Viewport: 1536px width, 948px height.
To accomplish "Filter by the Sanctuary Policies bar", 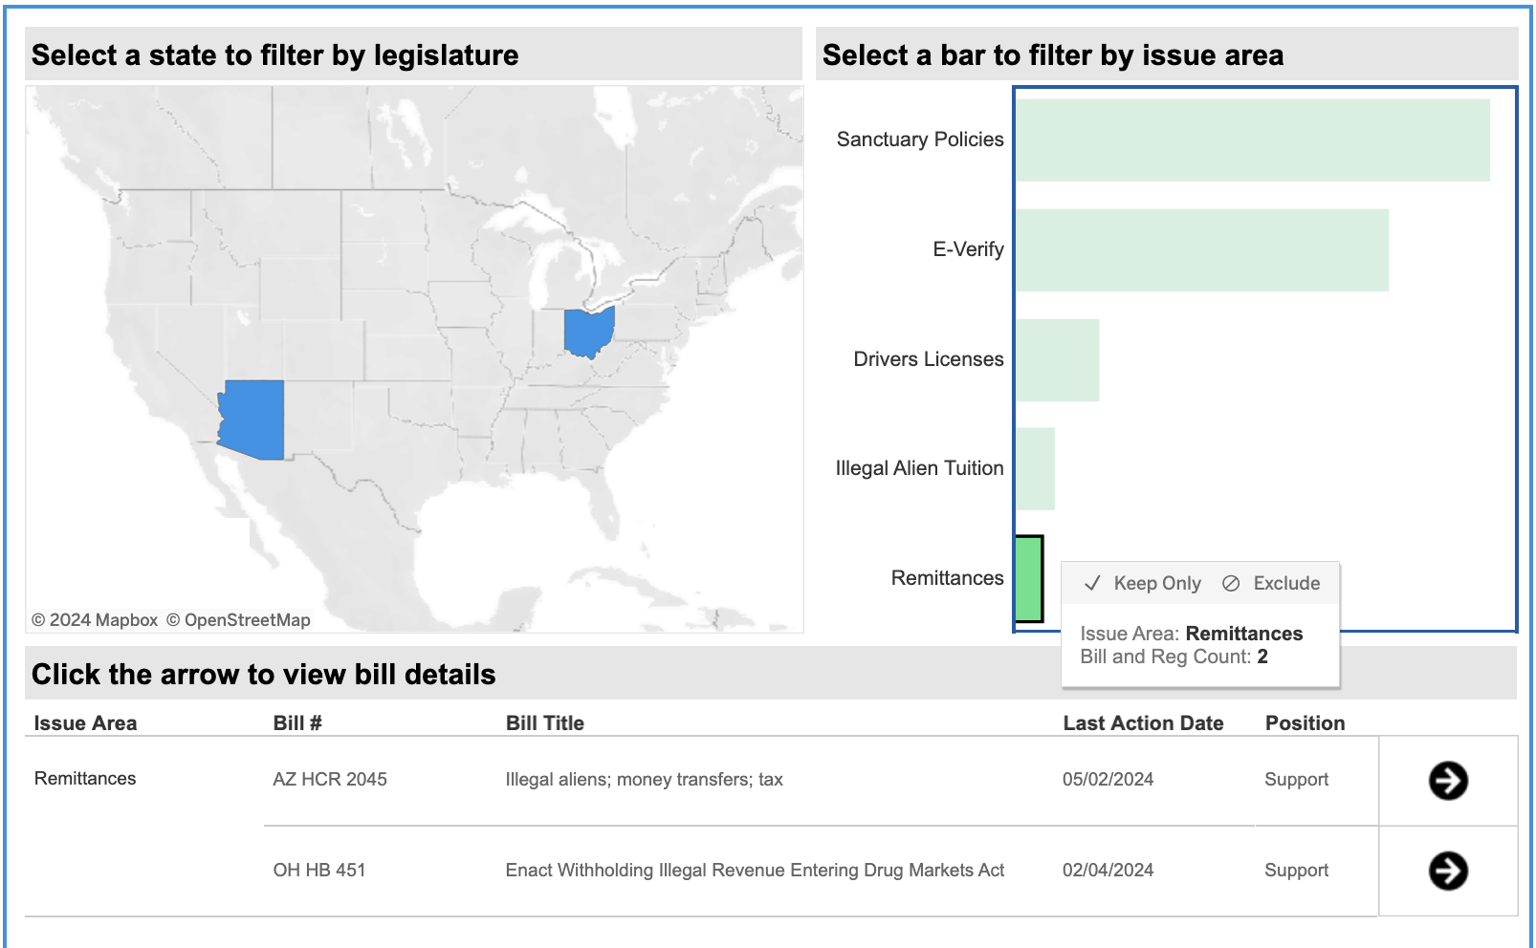I will (x=1252, y=140).
